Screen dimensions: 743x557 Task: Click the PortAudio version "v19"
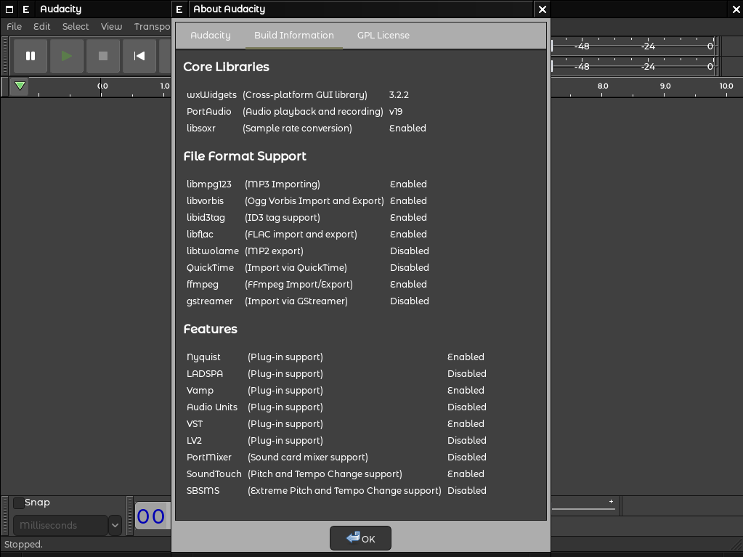pos(396,111)
